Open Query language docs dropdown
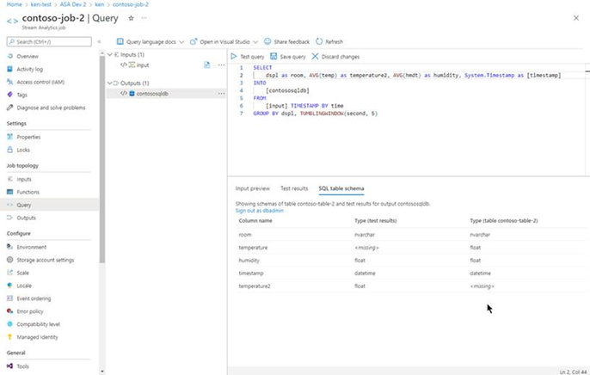 point(151,42)
